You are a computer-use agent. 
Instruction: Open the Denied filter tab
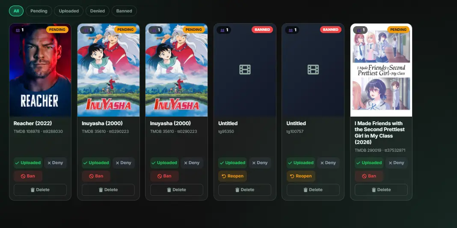97,11
